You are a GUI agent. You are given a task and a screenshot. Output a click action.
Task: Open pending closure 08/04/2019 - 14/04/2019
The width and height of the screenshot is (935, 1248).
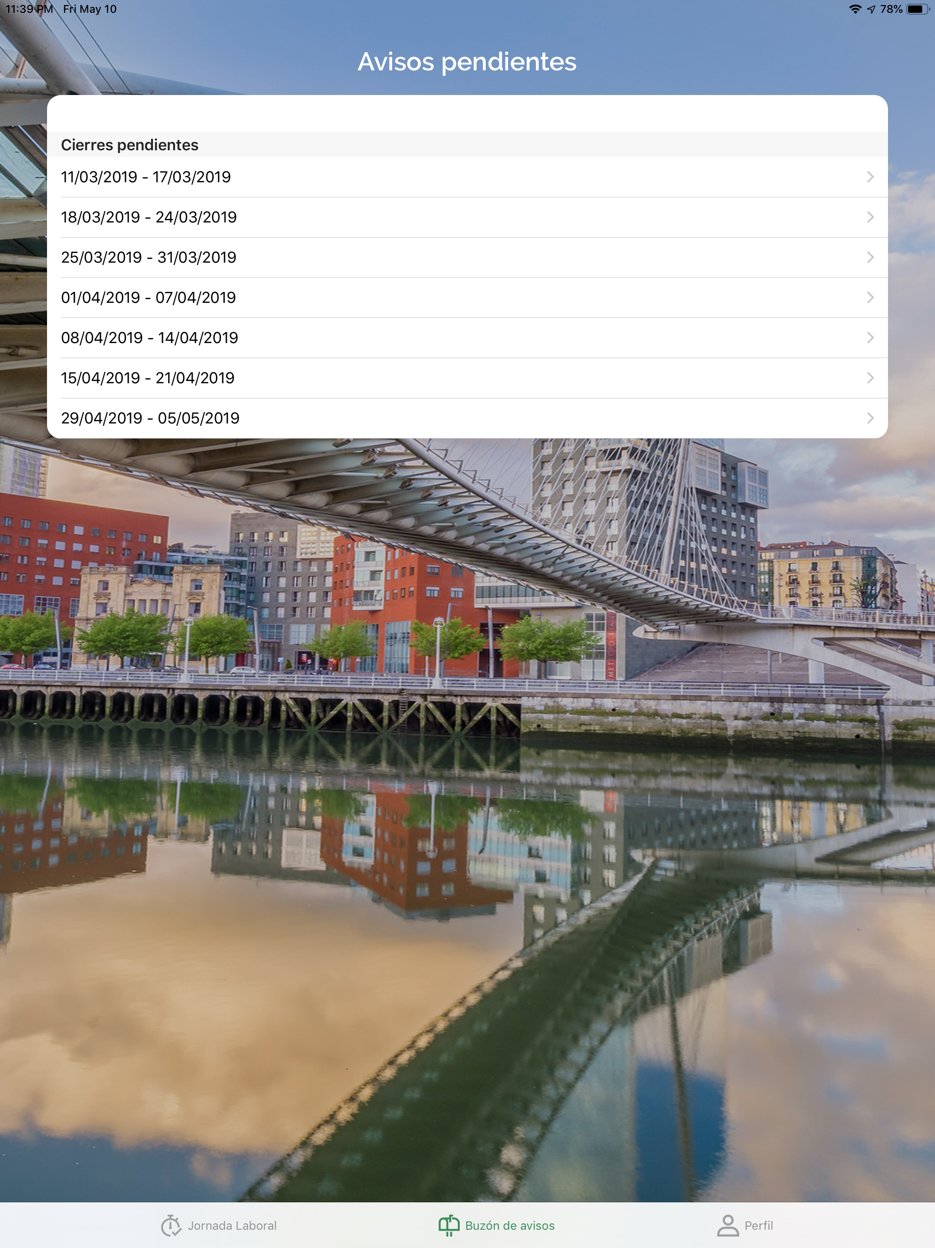pos(149,338)
